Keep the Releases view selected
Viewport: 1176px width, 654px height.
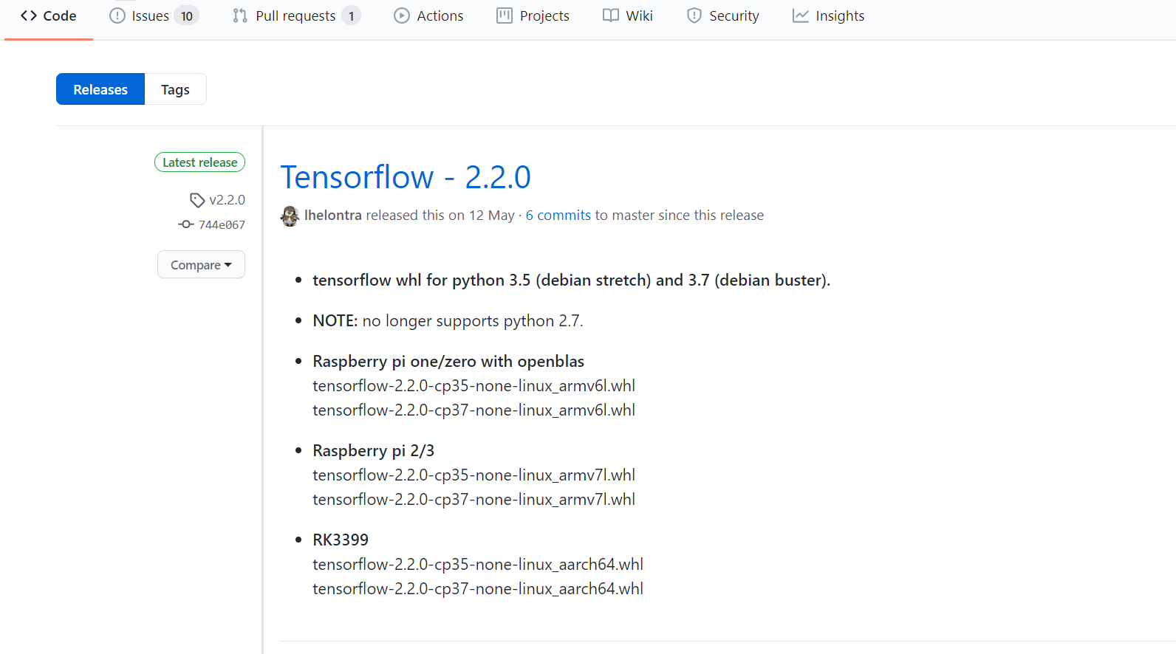(100, 89)
